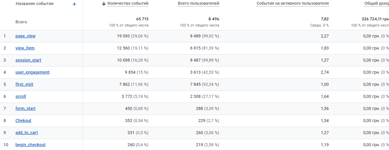Click the user_engagement event link
The width and height of the screenshot is (389, 150).
coord(32,72)
